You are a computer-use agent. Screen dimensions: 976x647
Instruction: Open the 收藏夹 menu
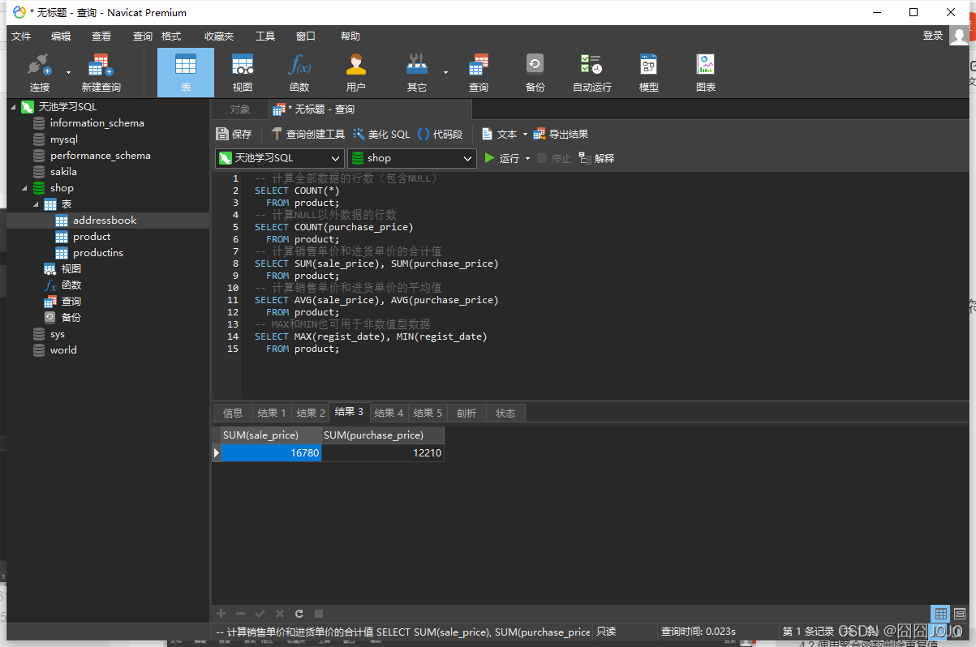[x=219, y=36]
